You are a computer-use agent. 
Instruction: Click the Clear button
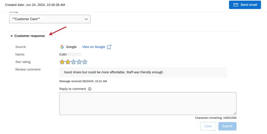(208, 126)
